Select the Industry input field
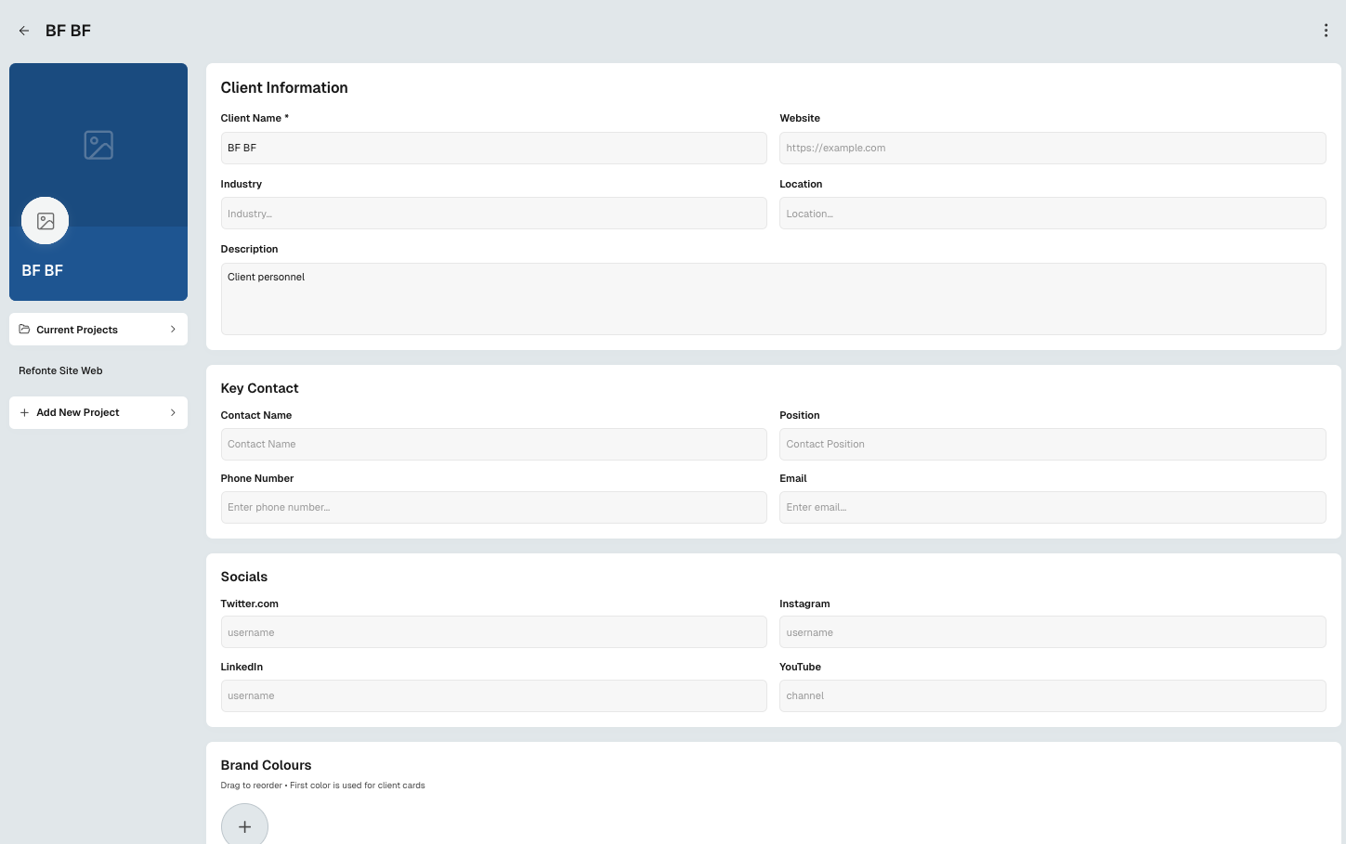The width and height of the screenshot is (1346, 844). point(493,214)
